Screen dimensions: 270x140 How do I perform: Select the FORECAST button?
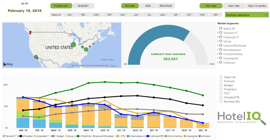pyautogui.click(x=61, y=6)
